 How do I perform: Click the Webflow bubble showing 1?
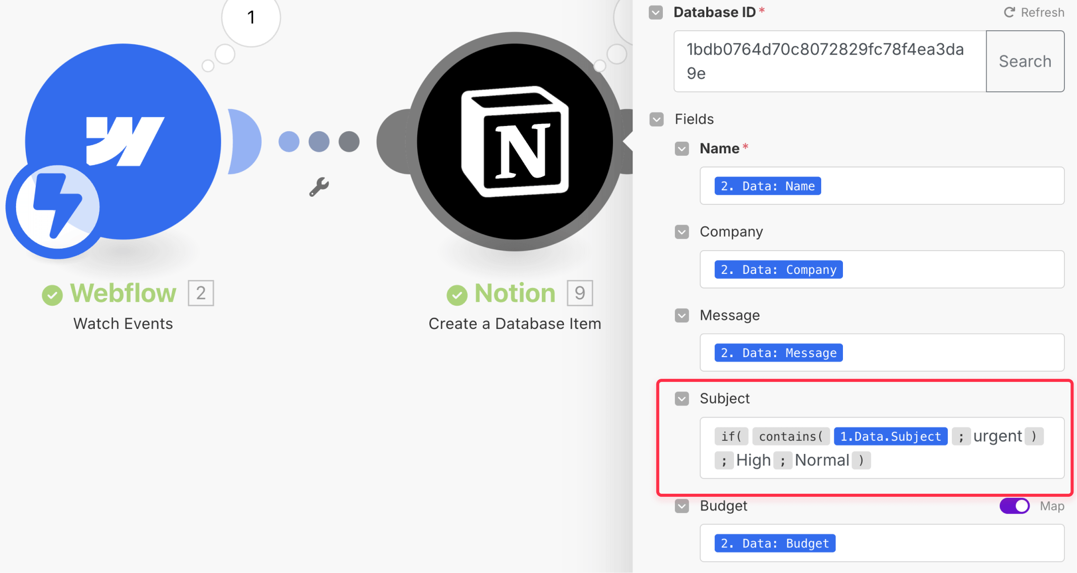click(x=251, y=18)
